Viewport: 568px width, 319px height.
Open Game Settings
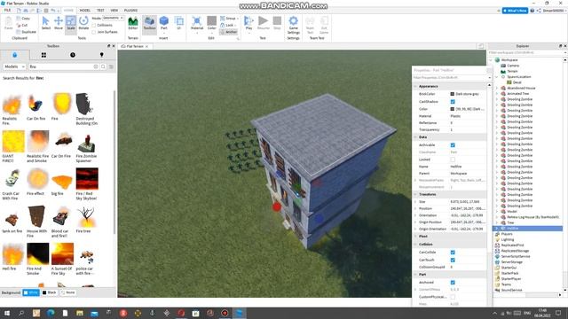(294, 25)
